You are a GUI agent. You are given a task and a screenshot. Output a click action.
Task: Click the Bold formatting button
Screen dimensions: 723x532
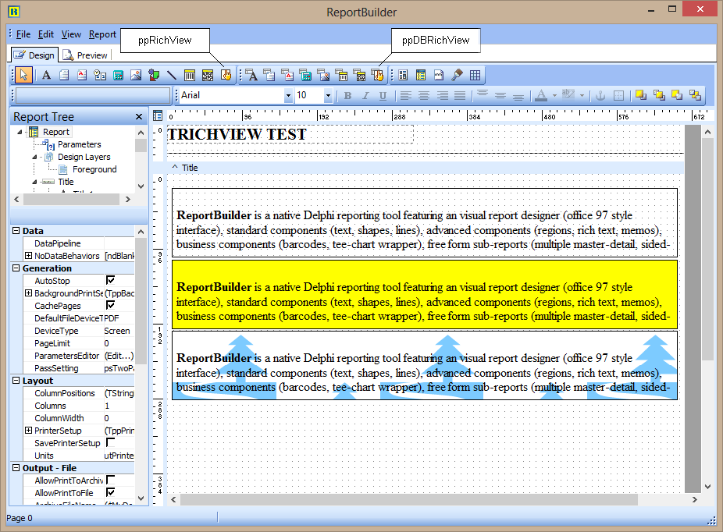tap(347, 96)
